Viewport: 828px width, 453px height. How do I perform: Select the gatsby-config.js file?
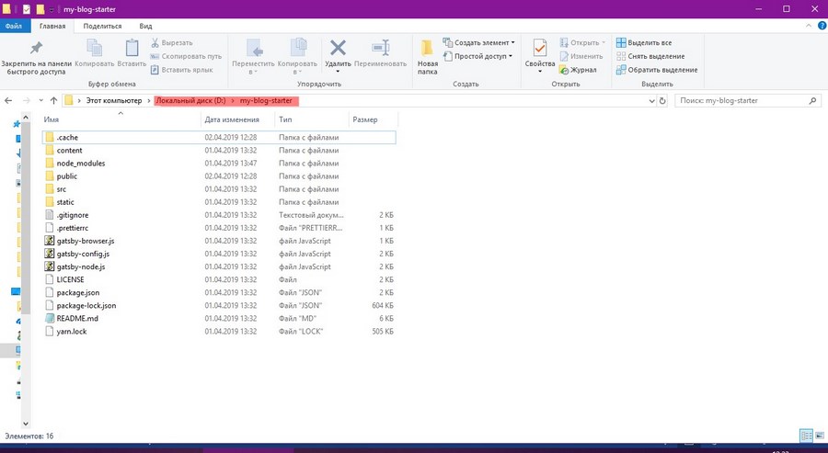[x=219, y=254]
